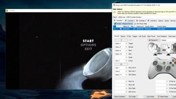Click the Copy Preset button

tap(150, 97)
